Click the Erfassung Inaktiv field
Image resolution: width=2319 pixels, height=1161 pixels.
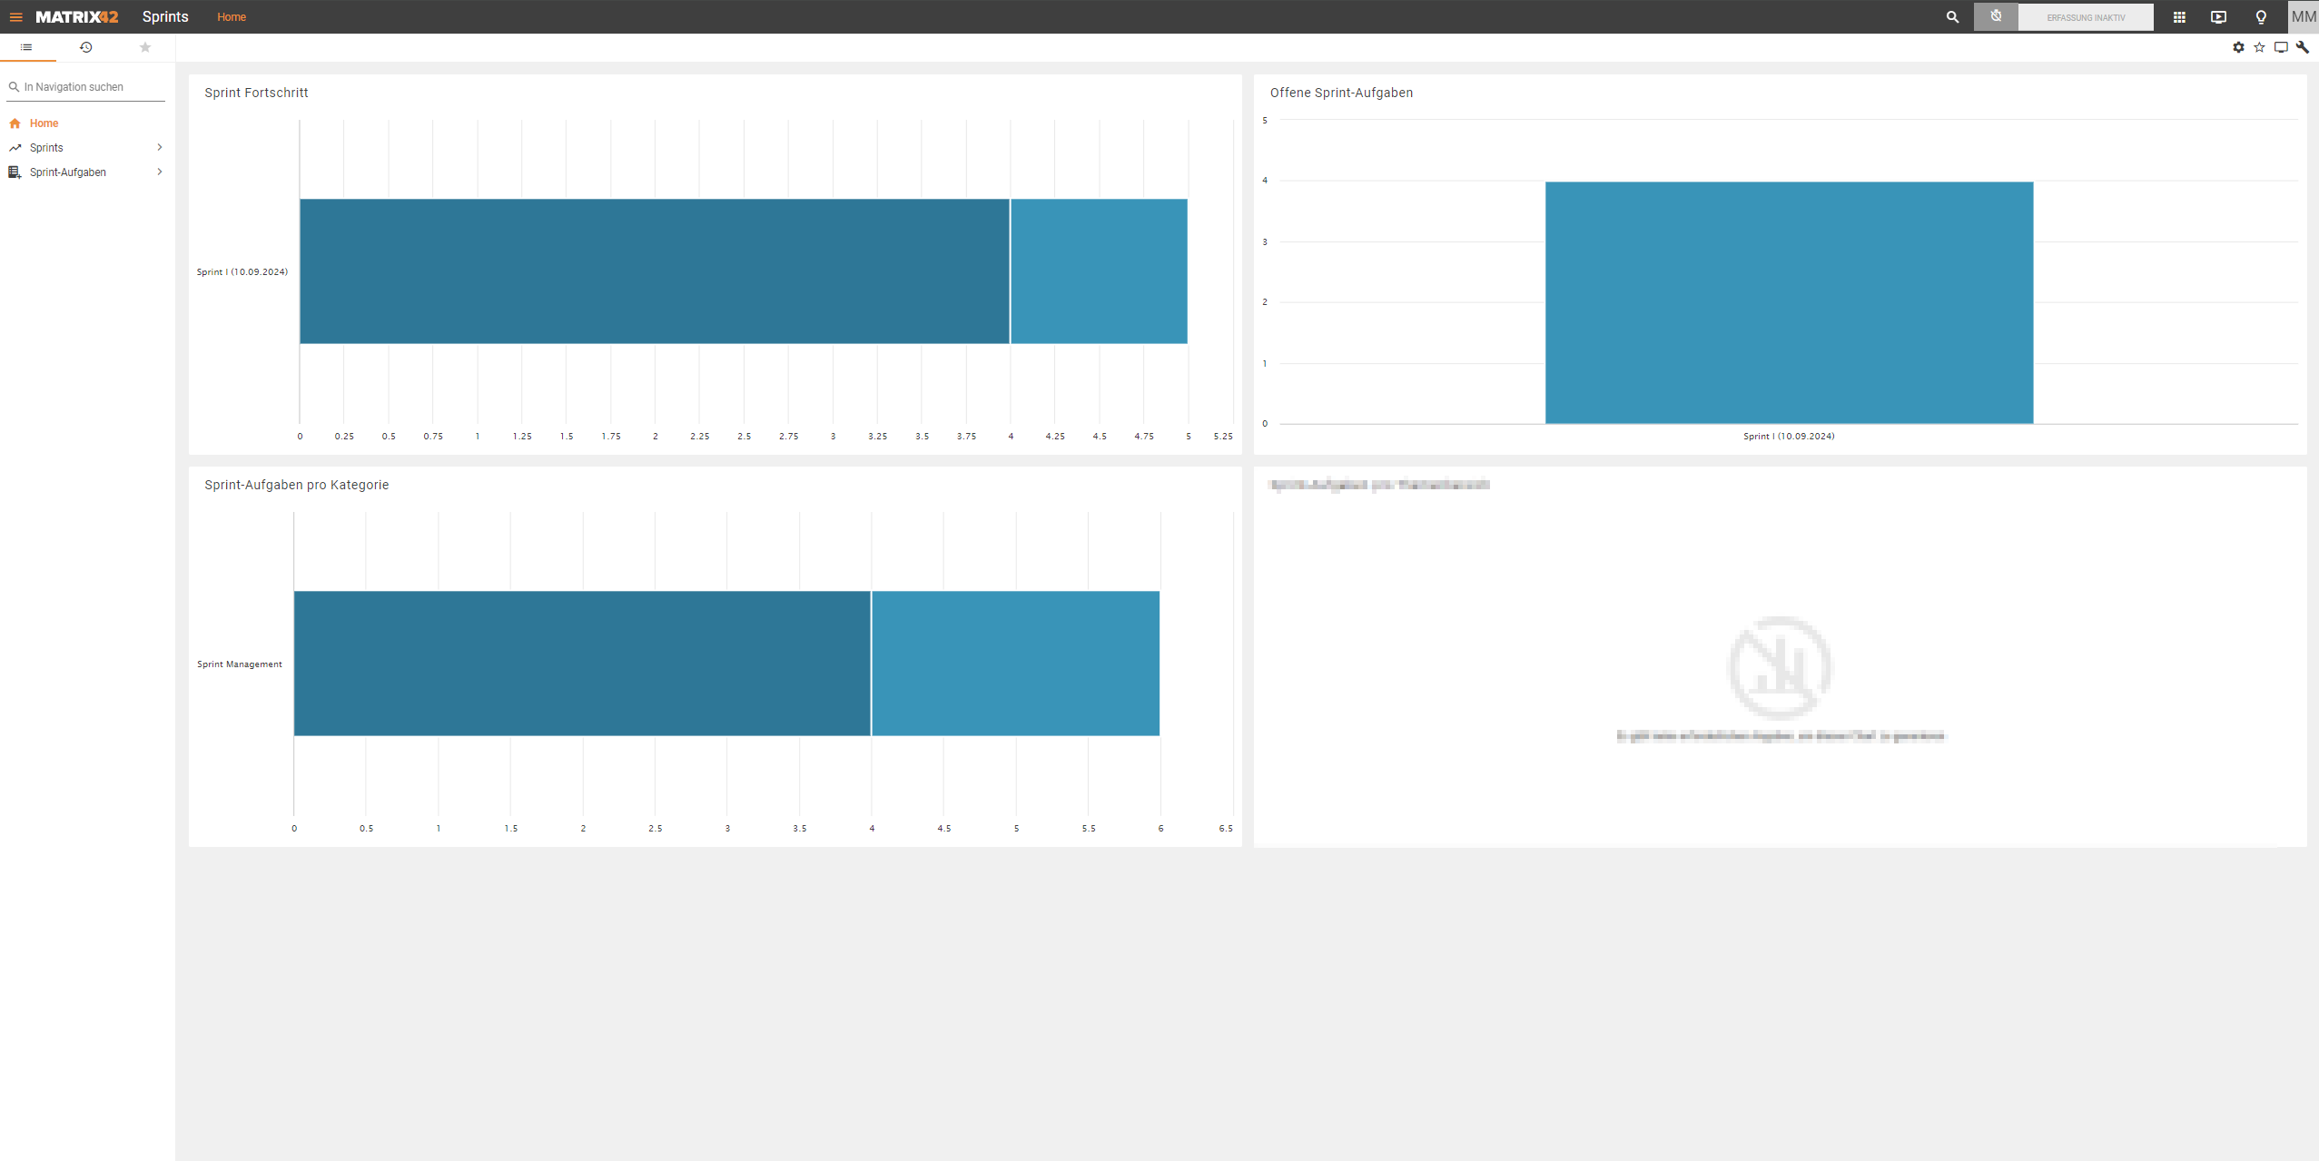point(2086,17)
